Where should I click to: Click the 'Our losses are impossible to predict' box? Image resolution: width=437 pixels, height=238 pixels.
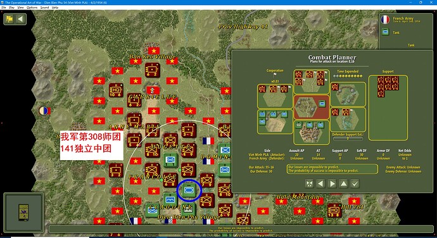(x=332, y=169)
